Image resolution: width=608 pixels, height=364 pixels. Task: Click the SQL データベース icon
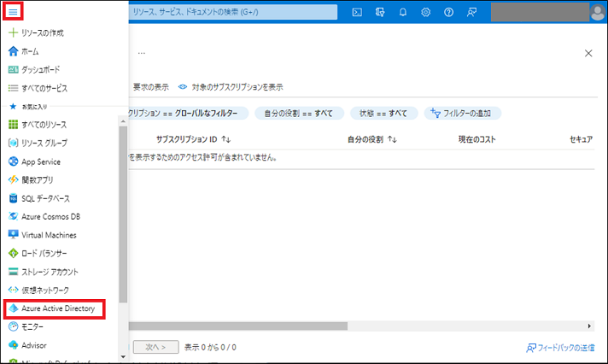click(x=13, y=198)
